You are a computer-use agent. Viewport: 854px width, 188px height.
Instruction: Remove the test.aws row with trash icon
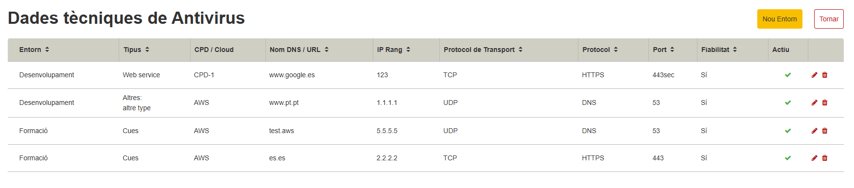pyautogui.click(x=825, y=131)
